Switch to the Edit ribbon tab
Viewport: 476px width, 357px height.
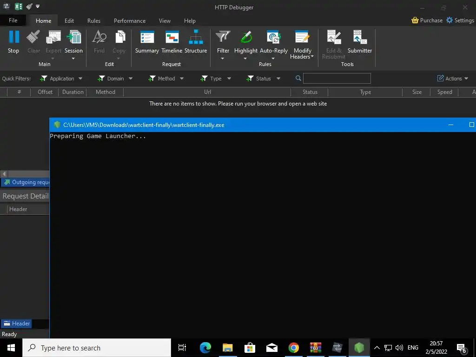point(69,20)
